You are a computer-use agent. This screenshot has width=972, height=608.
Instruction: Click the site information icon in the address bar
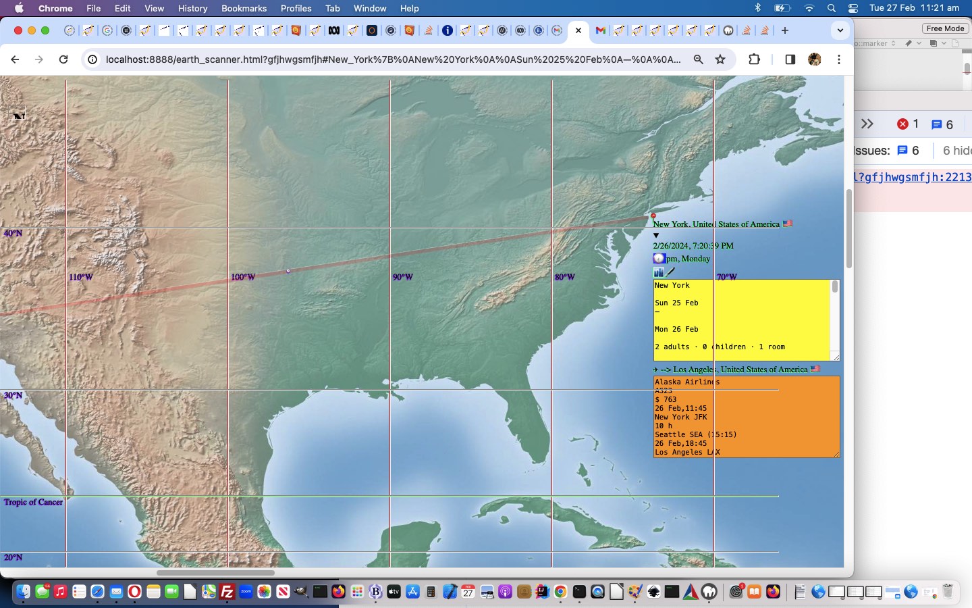pyautogui.click(x=93, y=59)
